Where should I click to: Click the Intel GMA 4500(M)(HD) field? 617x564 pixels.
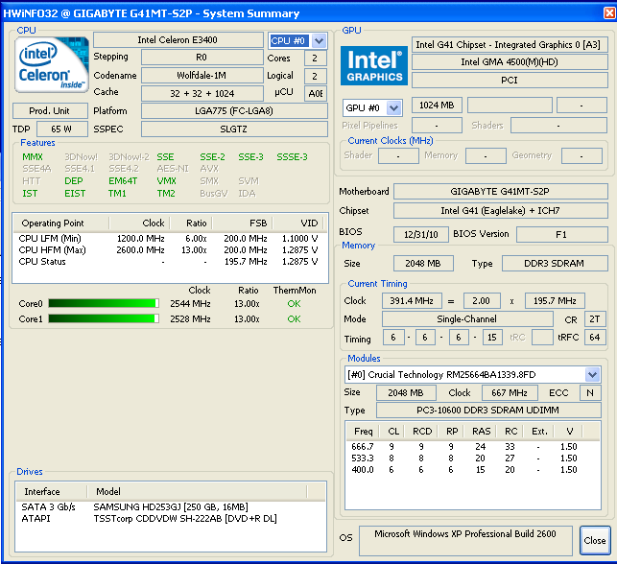[x=510, y=62]
